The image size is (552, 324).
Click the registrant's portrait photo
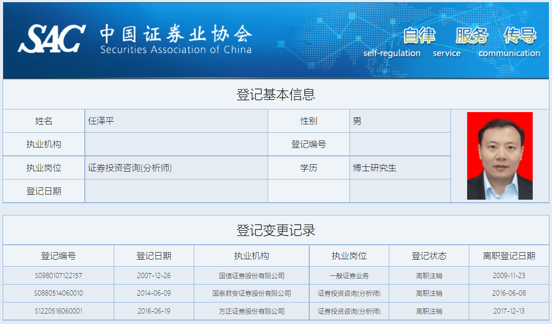(500, 156)
